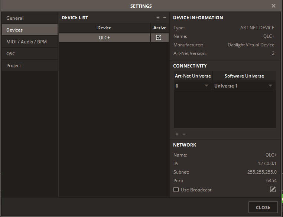Close the Settings dialog with X

pos(273,6)
